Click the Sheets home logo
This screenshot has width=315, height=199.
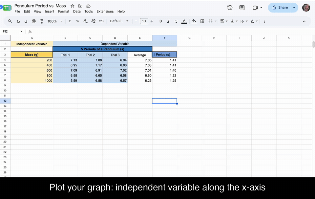coord(7,8)
